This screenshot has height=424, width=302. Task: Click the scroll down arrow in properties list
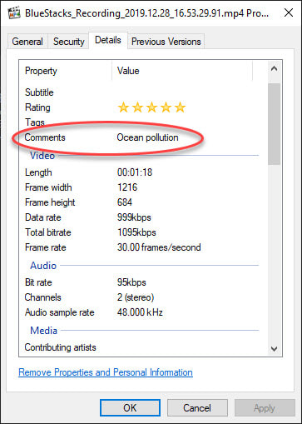[274, 349]
